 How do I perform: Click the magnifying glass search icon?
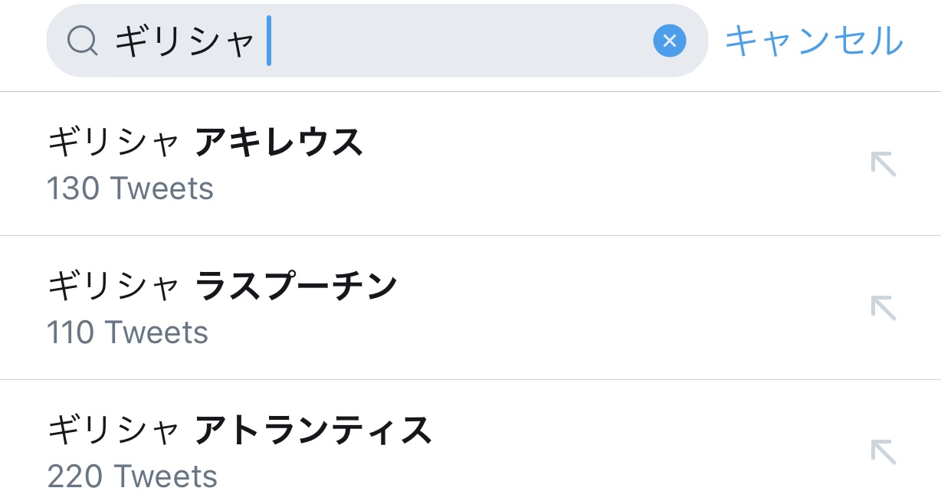click(83, 41)
